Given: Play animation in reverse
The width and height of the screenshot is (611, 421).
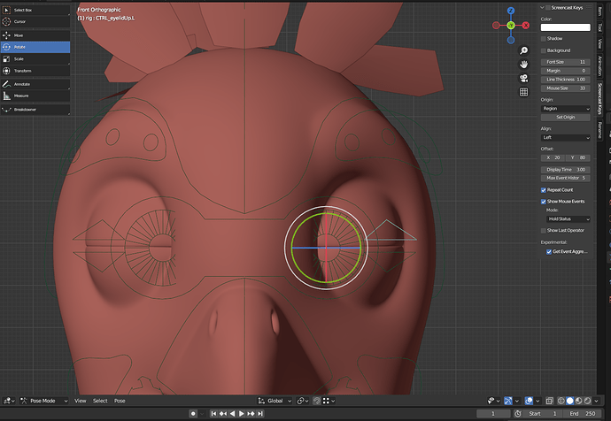Looking at the screenshot, I should (x=232, y=413).
